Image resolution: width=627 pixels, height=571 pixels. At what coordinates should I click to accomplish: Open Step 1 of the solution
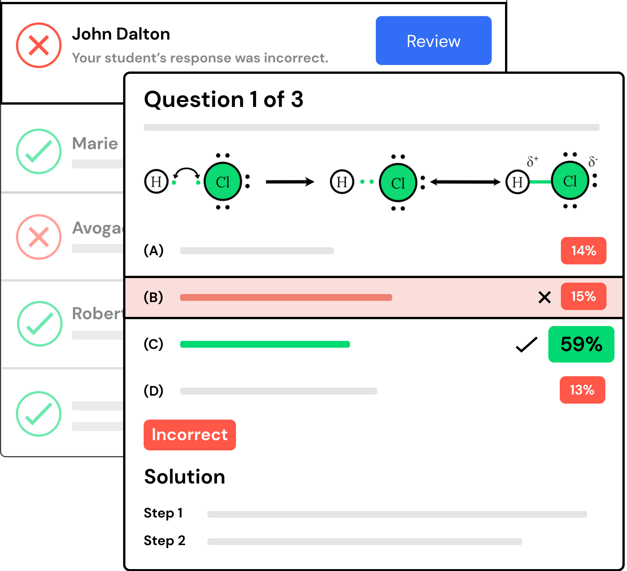(x=163, y=513)
